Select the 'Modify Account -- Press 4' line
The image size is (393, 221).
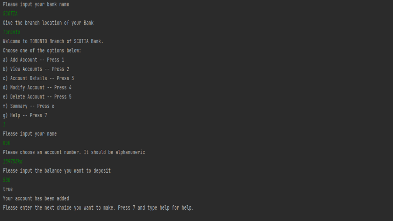(37, 88)
